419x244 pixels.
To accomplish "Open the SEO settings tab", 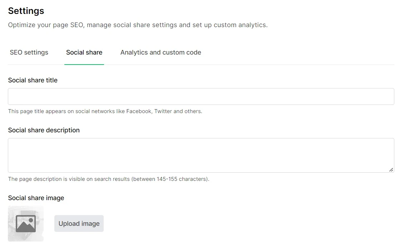I will point(29,52).
